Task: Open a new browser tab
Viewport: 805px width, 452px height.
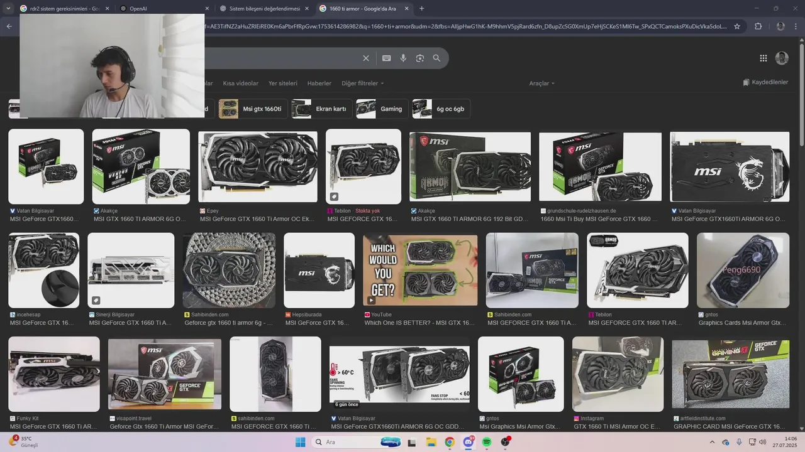Action: click(421, 9)
